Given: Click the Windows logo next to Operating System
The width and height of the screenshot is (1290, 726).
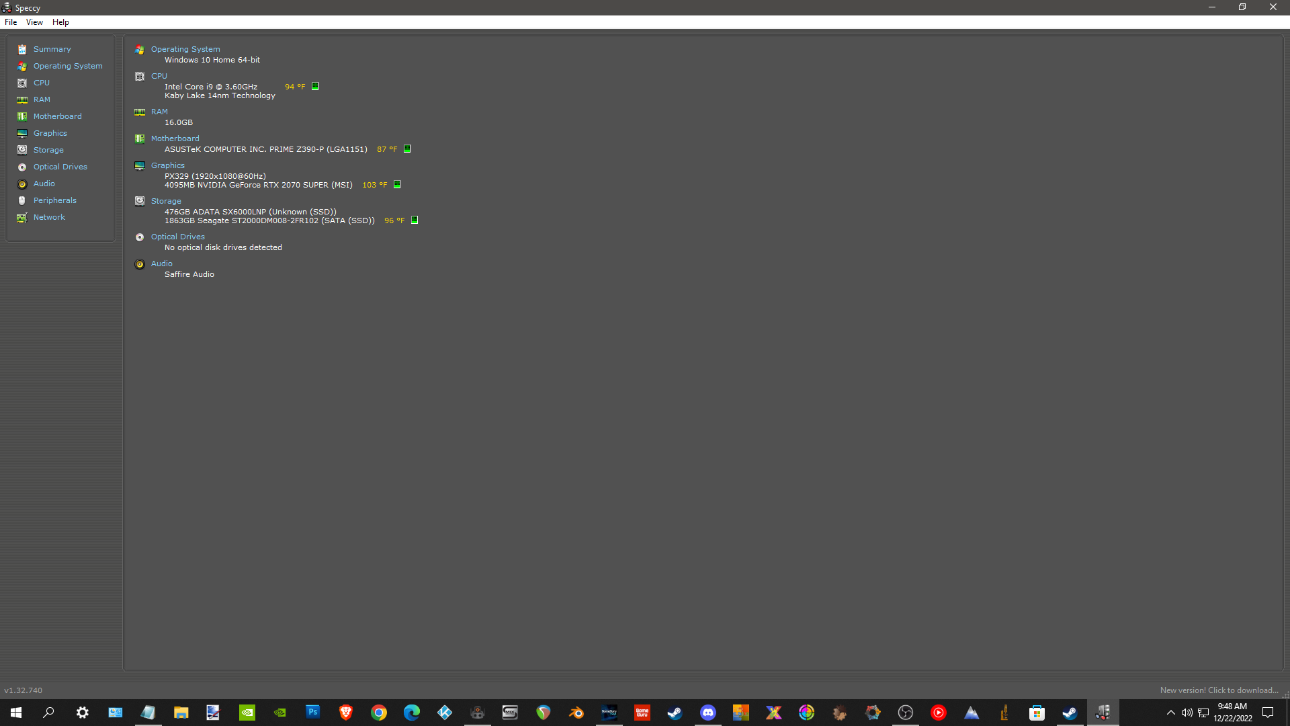Looking at the screenshot, I should [x=139, y=49].
